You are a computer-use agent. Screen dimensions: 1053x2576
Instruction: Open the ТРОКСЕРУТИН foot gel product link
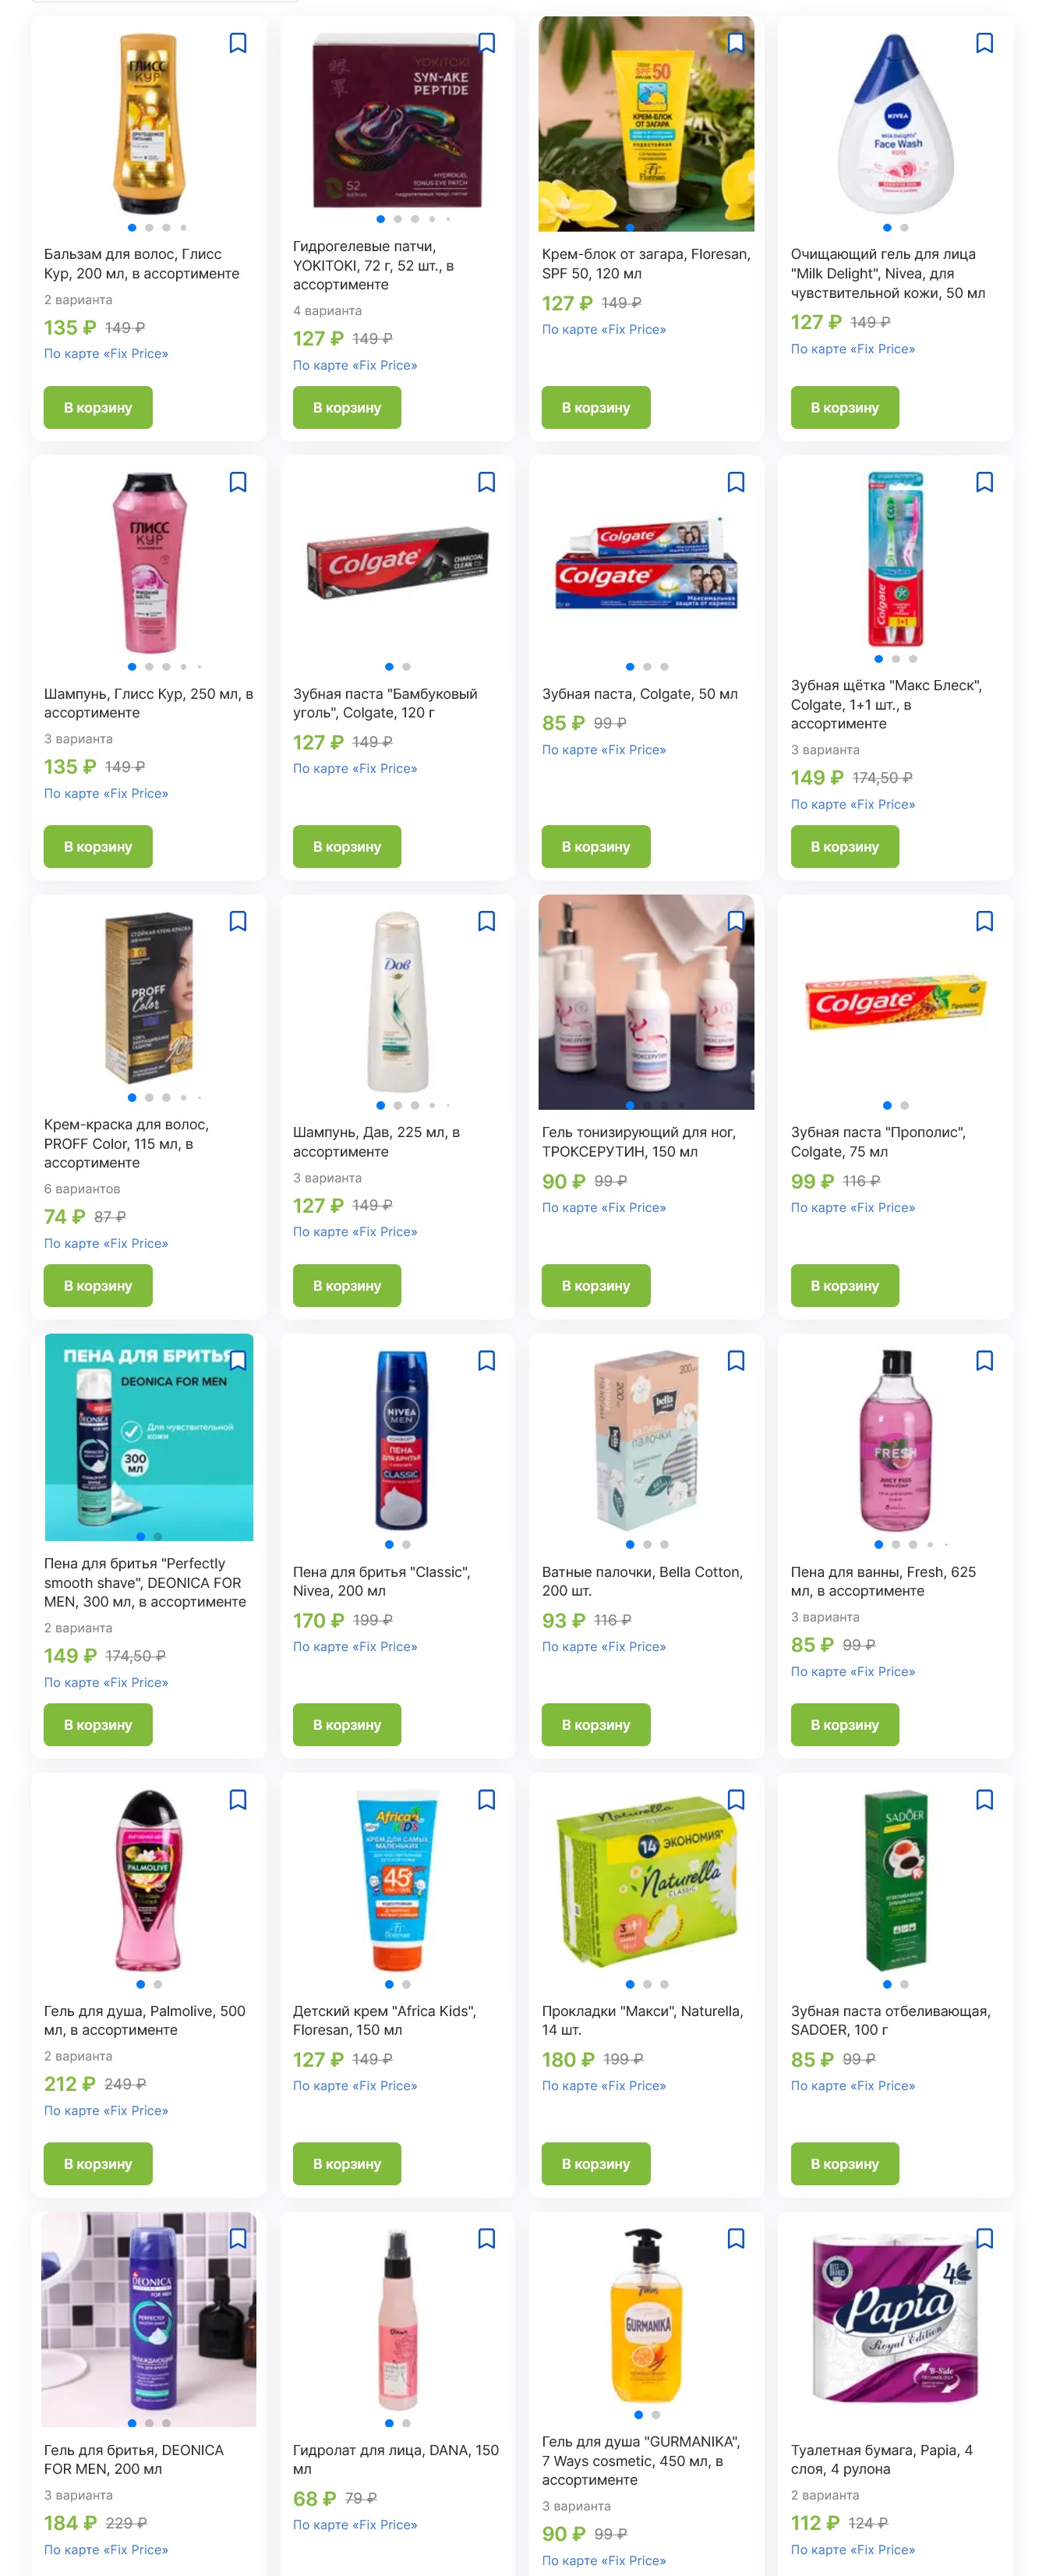click(638, 1141)
